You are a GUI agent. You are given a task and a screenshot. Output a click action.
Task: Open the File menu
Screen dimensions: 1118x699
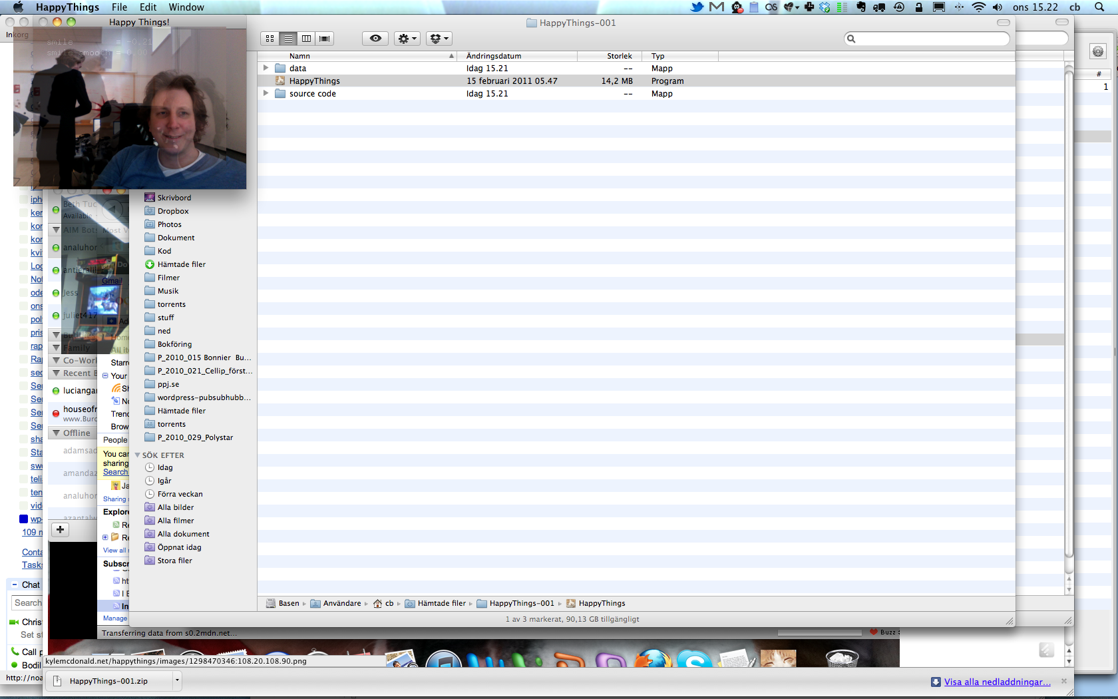pos(119,7)
